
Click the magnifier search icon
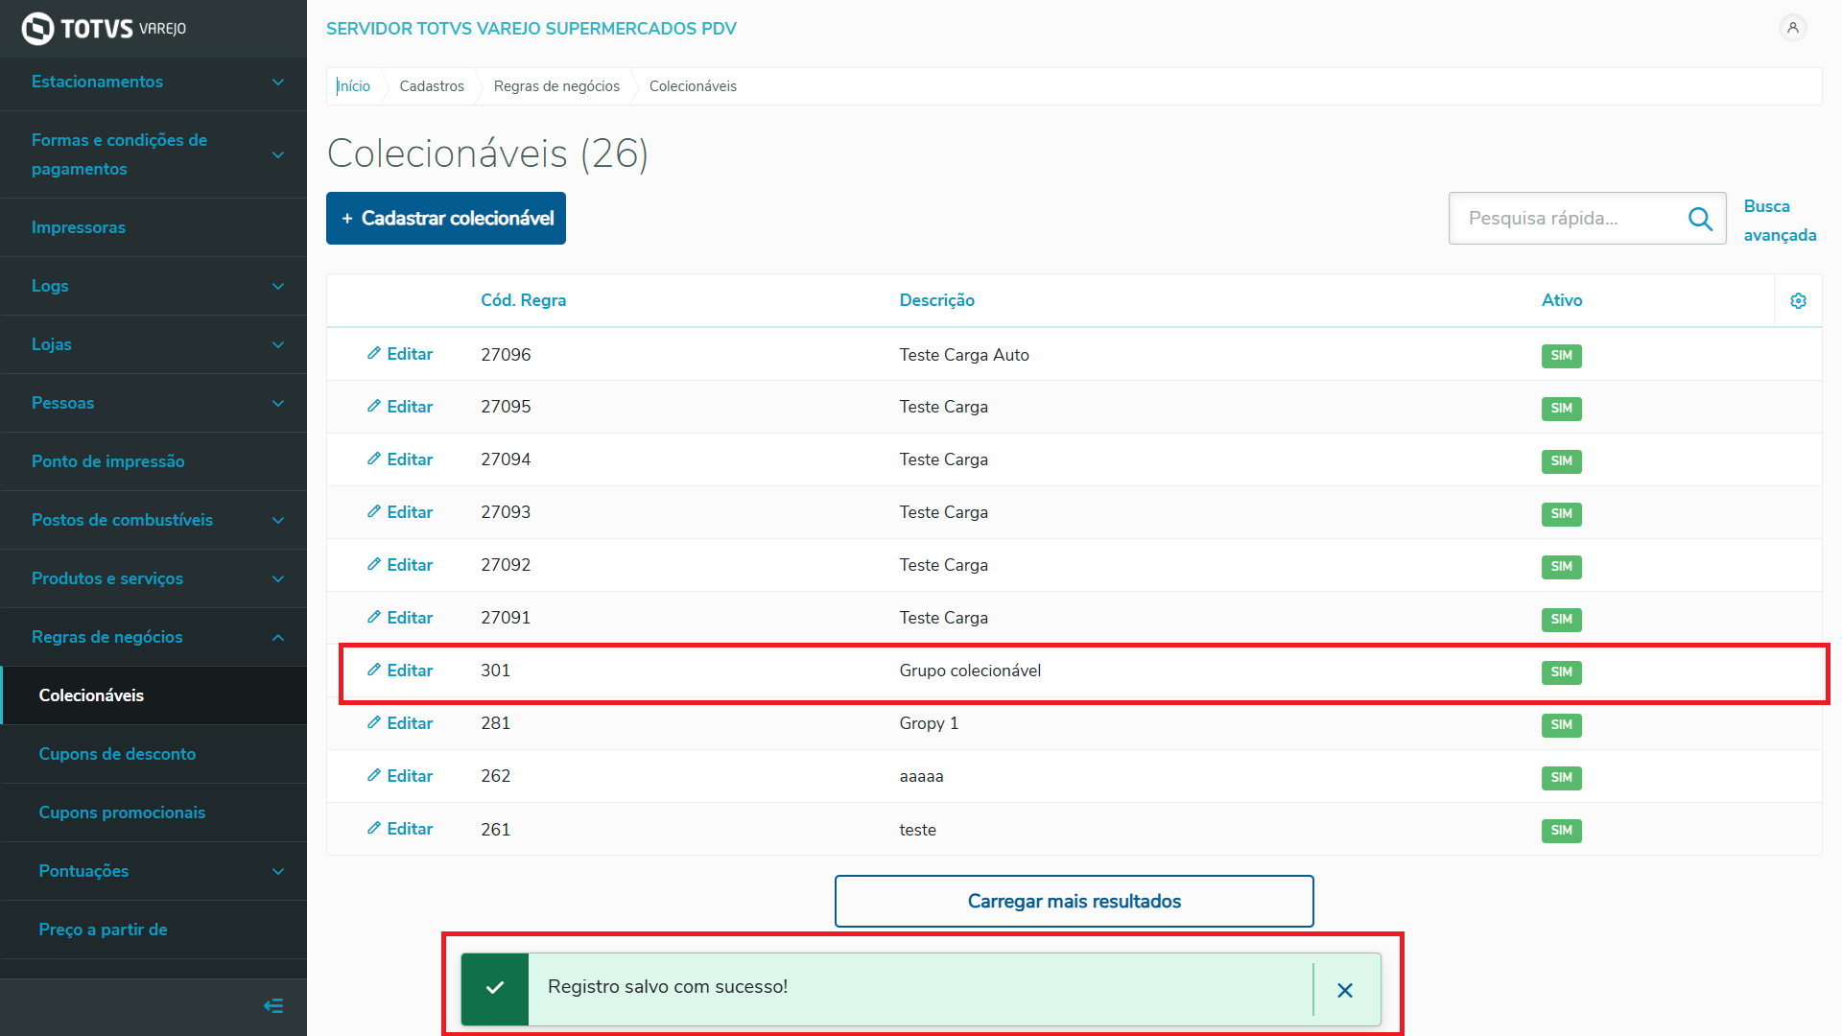(x=1700, y=219)
